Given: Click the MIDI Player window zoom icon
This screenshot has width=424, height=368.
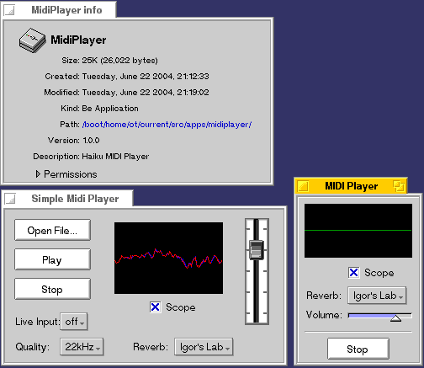Looking at the screenshot, I should [399, 186].
